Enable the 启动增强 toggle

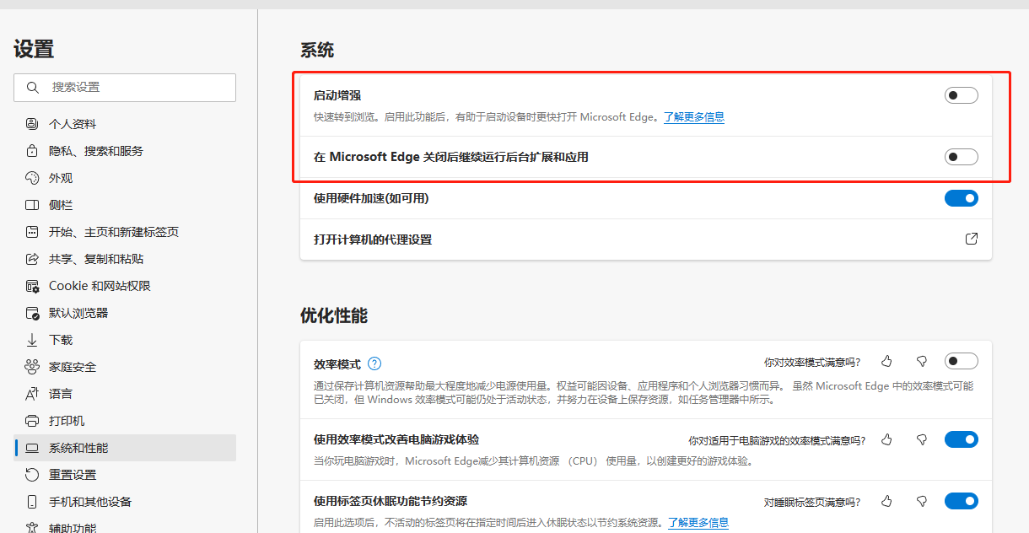tap(962, 95)
